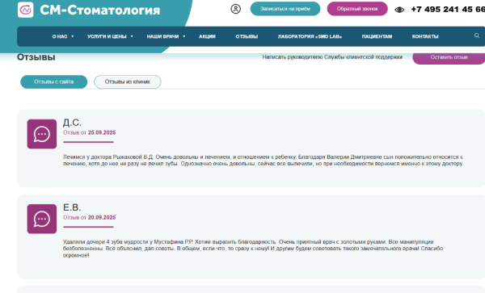
Task: Open the user account profile icon
Action: (x=236, y=9)
